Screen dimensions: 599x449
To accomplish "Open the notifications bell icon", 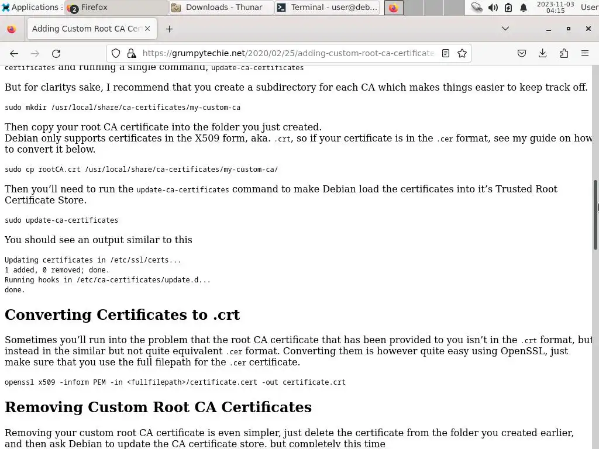I will coord(524,7).
